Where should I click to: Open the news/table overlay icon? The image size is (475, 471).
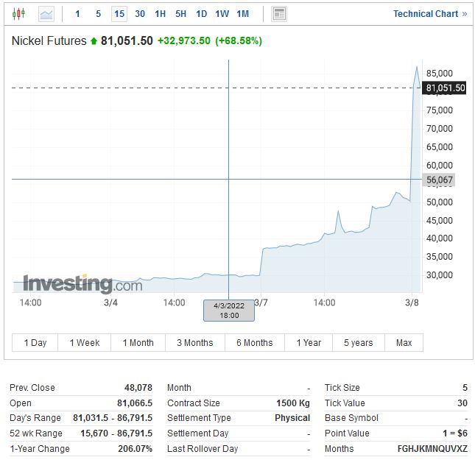pos(279,14)
